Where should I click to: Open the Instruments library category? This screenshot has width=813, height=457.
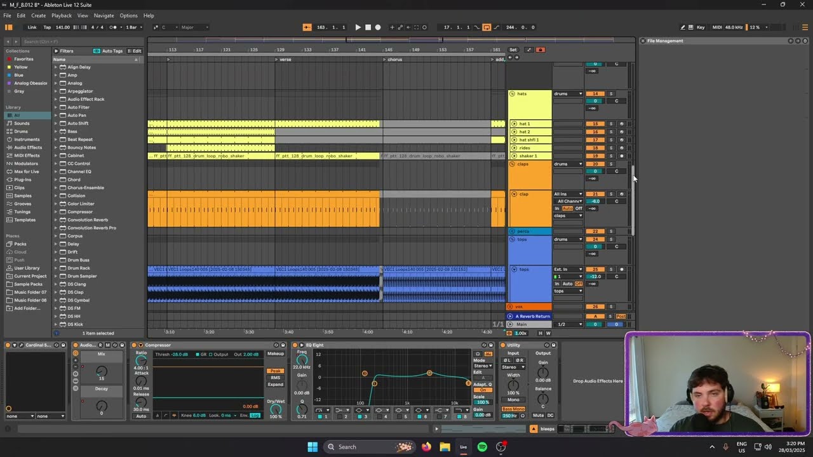[27, 139]
